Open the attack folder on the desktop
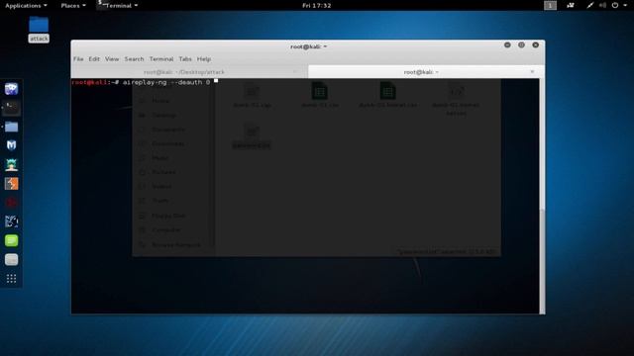634x356 pixels. [39, 29]
